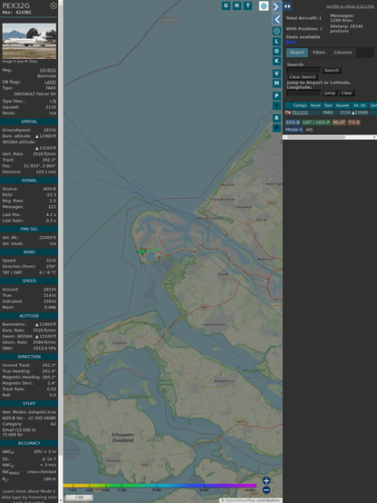Click the altitude color scale bar
The image size is (377, 503).
(159, 486)
